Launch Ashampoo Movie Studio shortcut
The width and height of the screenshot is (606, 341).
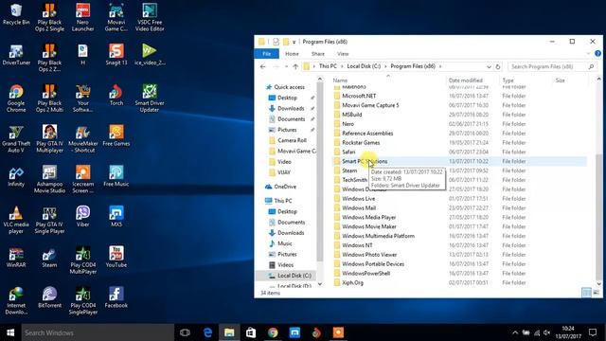[49, 179]
